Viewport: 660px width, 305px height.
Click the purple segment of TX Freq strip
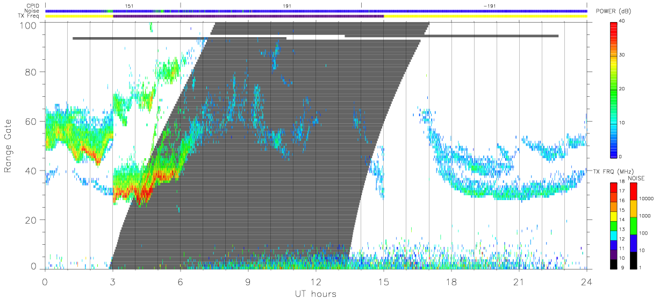(248, 16)
